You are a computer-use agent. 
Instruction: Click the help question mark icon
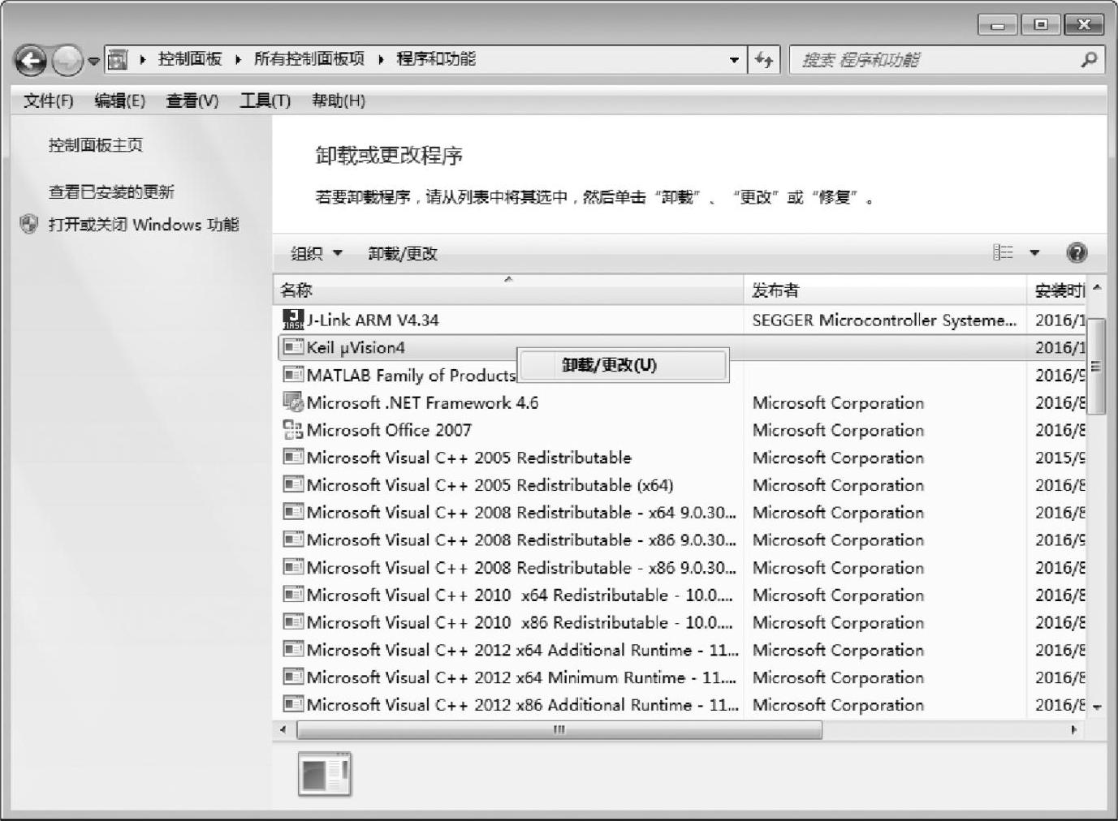tap(1077, 253)
